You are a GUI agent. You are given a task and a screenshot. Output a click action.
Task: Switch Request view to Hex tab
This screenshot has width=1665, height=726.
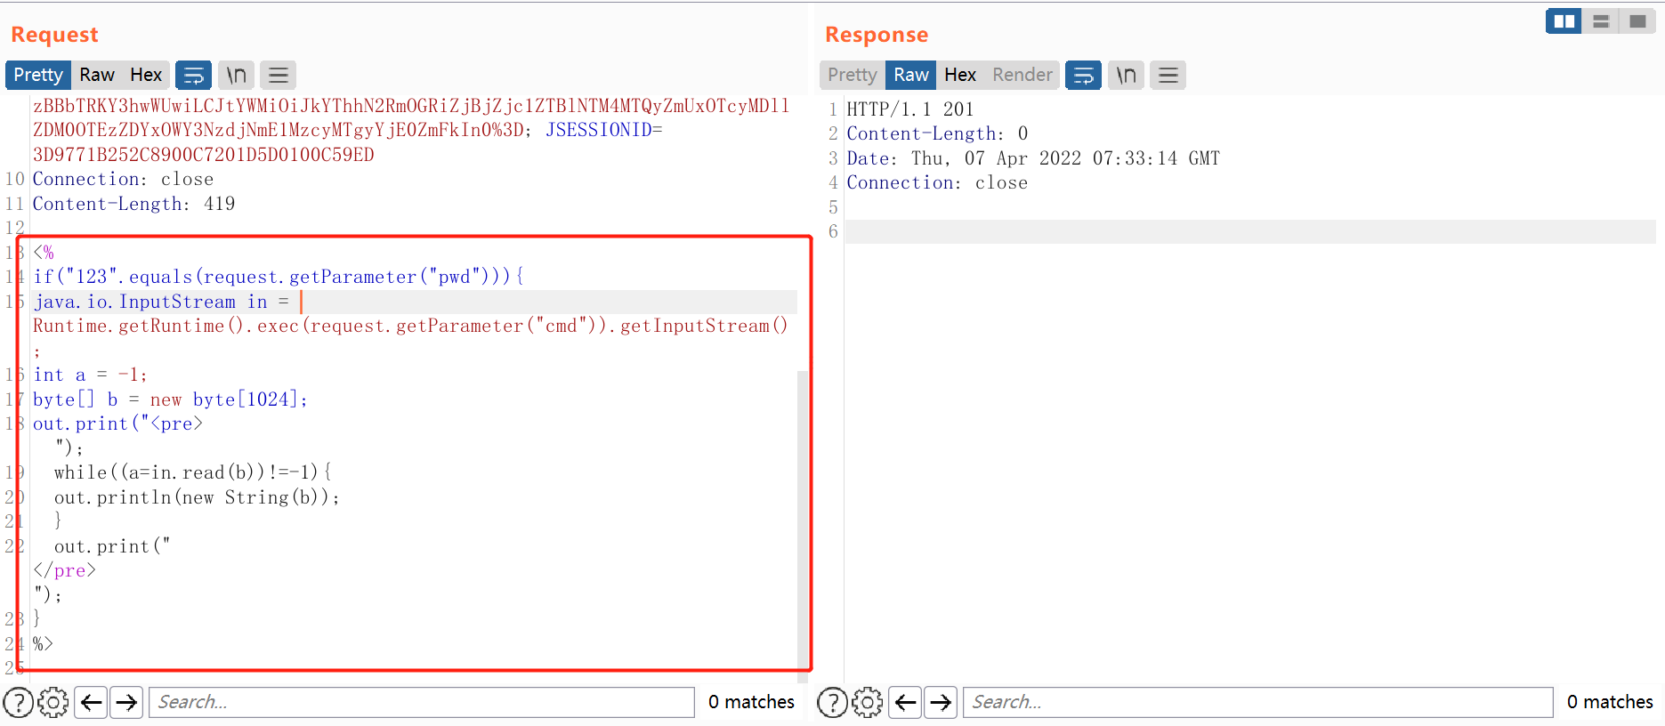click(146, 75)
